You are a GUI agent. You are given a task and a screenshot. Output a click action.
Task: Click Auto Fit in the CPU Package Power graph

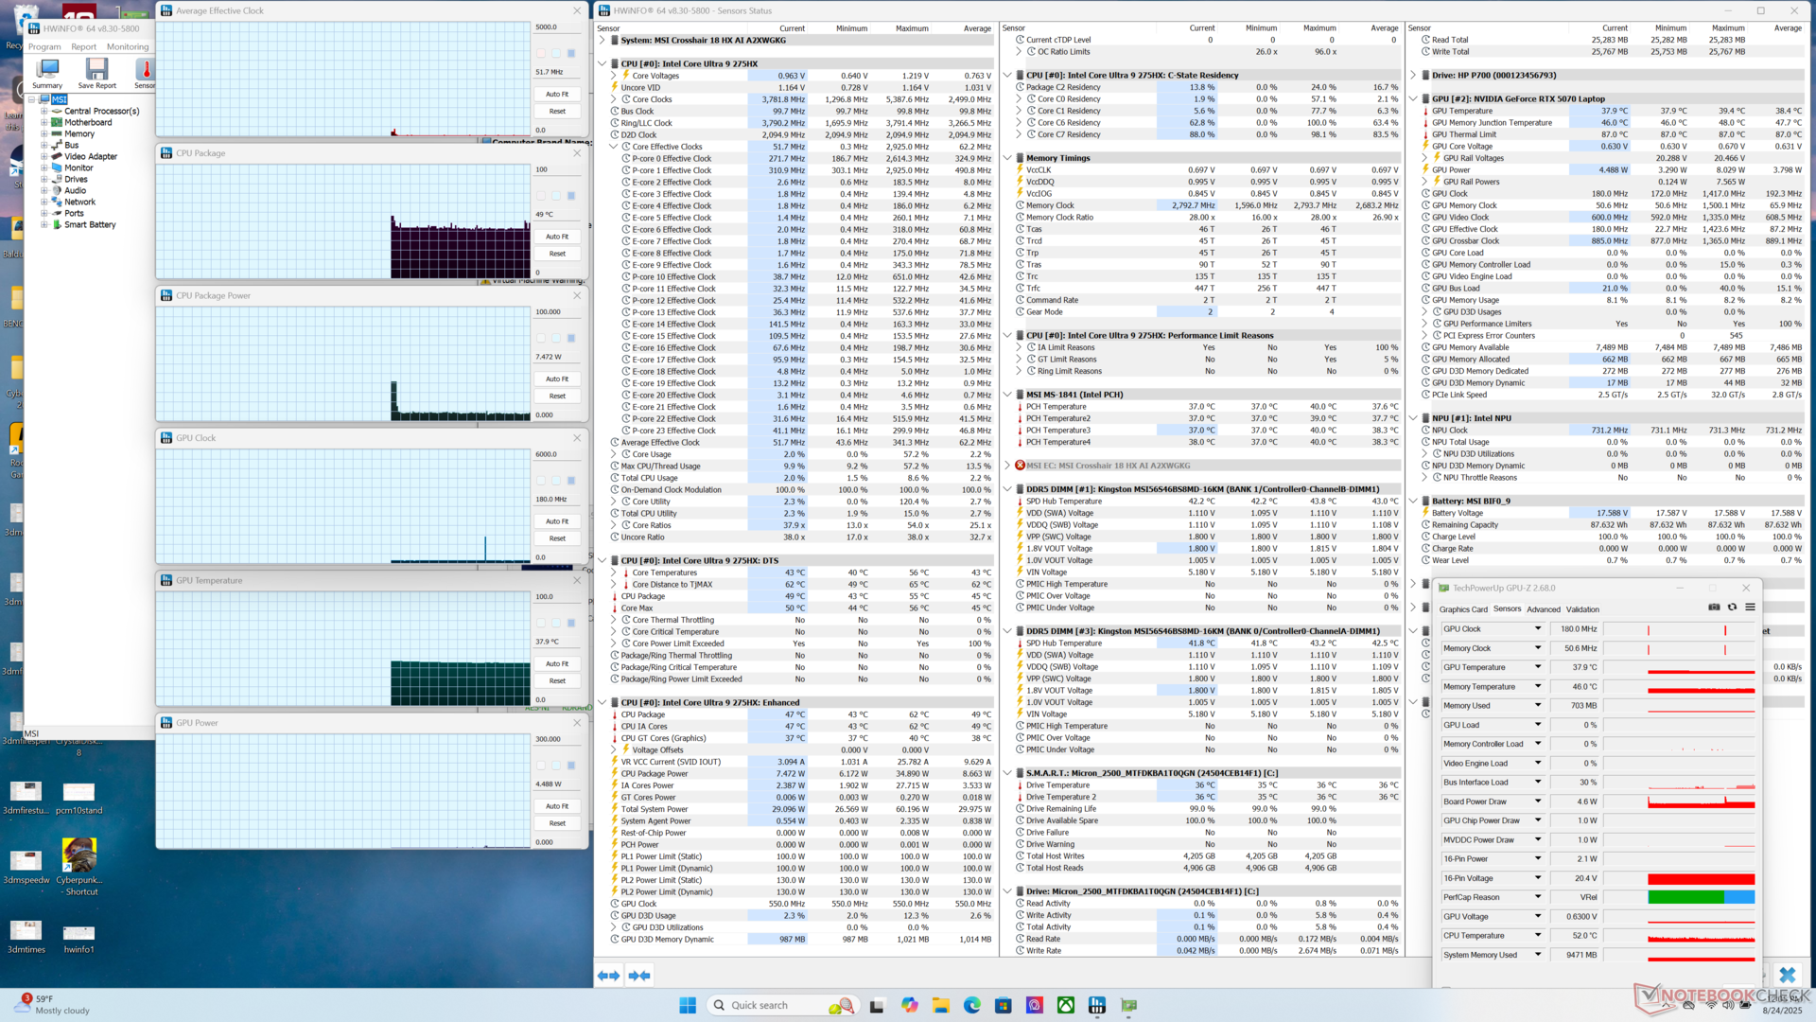point(557,379)
